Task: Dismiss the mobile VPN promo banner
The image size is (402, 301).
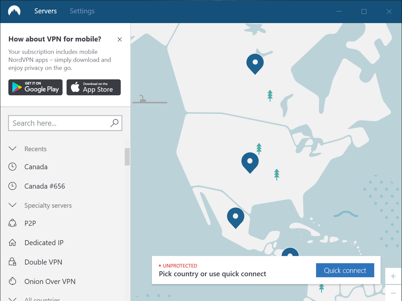Action: [119, 39]
